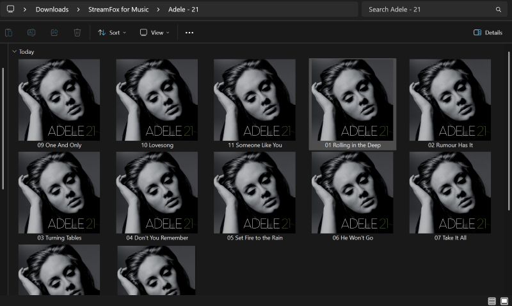The image size is (512, 306).
Task: Expand chevron after Downloads in breadcrumb
Action: (x=78, y=10)
